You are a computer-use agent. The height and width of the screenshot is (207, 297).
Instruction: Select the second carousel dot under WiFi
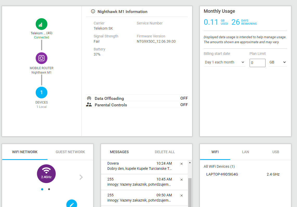point(49,189)
